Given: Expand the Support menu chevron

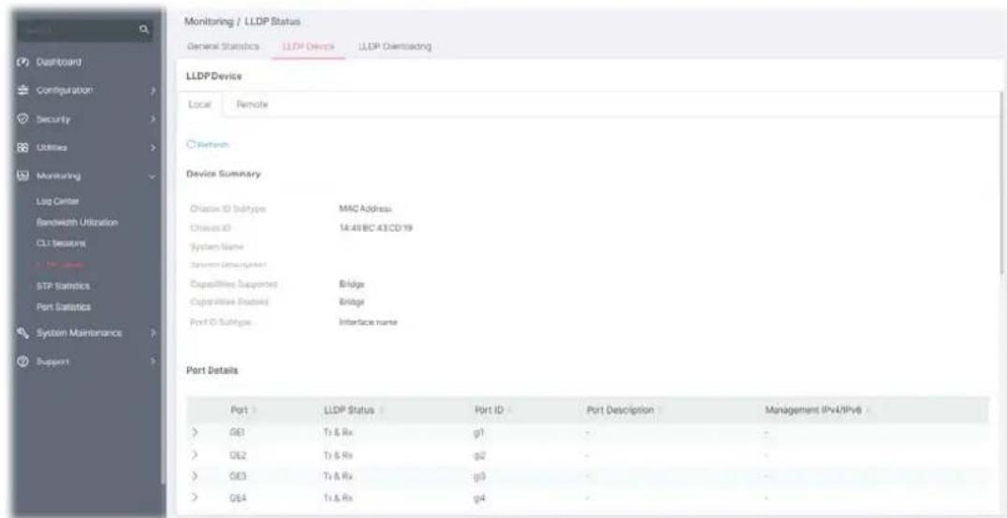Looking at the screenshot, I should (153, 361).
